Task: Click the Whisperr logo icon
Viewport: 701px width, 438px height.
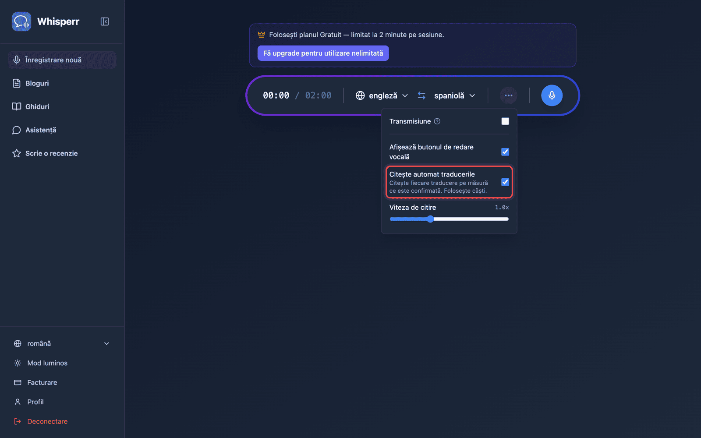Action: click(21, 21)
